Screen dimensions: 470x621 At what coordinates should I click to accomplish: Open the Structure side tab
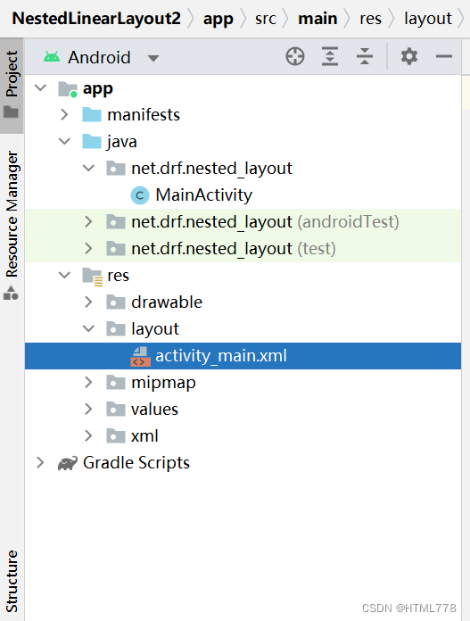pos(12,581)
